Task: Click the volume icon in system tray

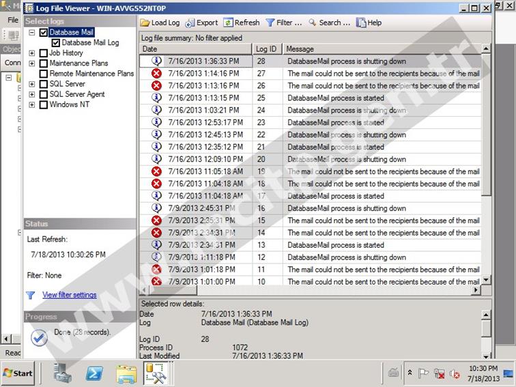Action: point(455,373)
